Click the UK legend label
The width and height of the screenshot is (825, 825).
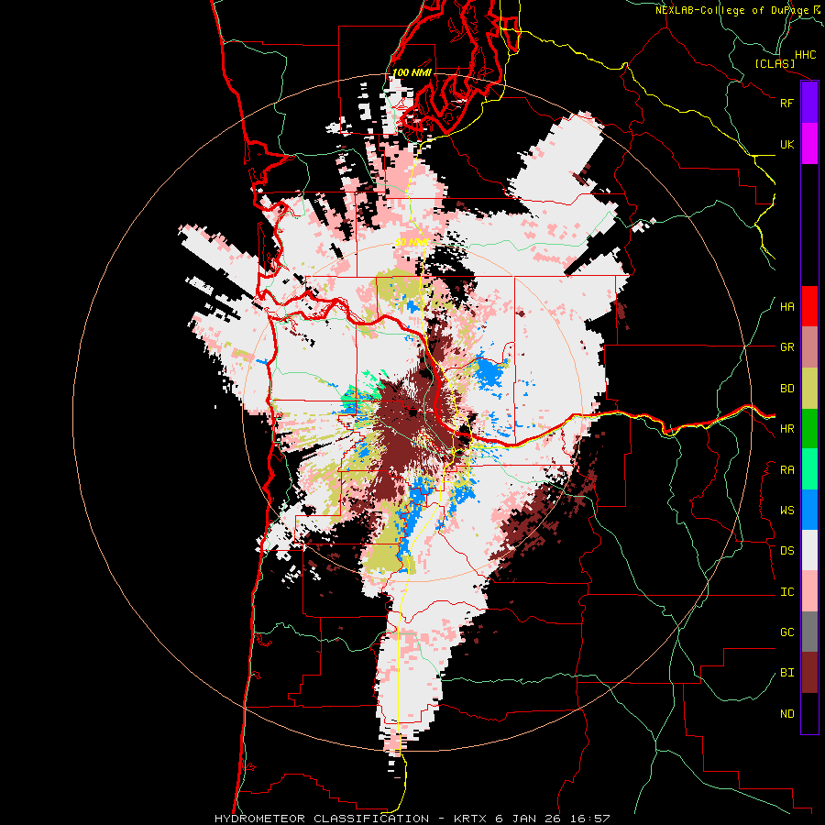[x=786, y=144]
